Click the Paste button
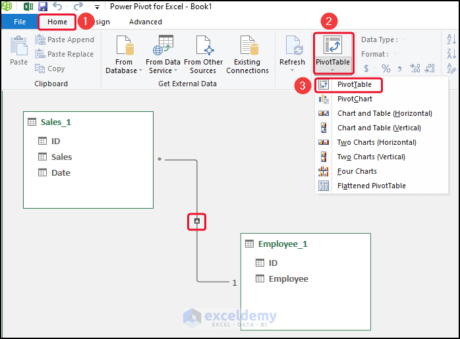This screenshot has width=460, height=339. pos(18,51)
